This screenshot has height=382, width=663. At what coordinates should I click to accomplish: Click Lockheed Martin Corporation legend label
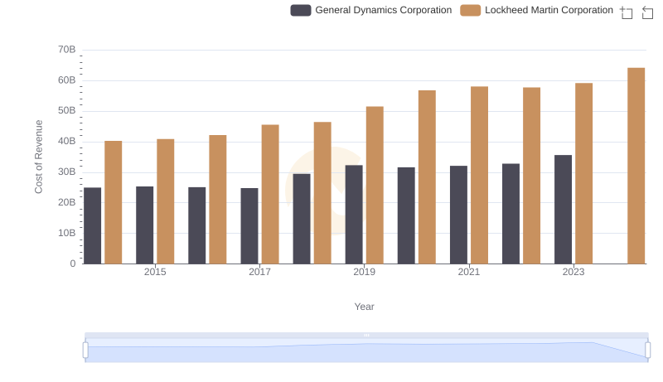point(549,10)
